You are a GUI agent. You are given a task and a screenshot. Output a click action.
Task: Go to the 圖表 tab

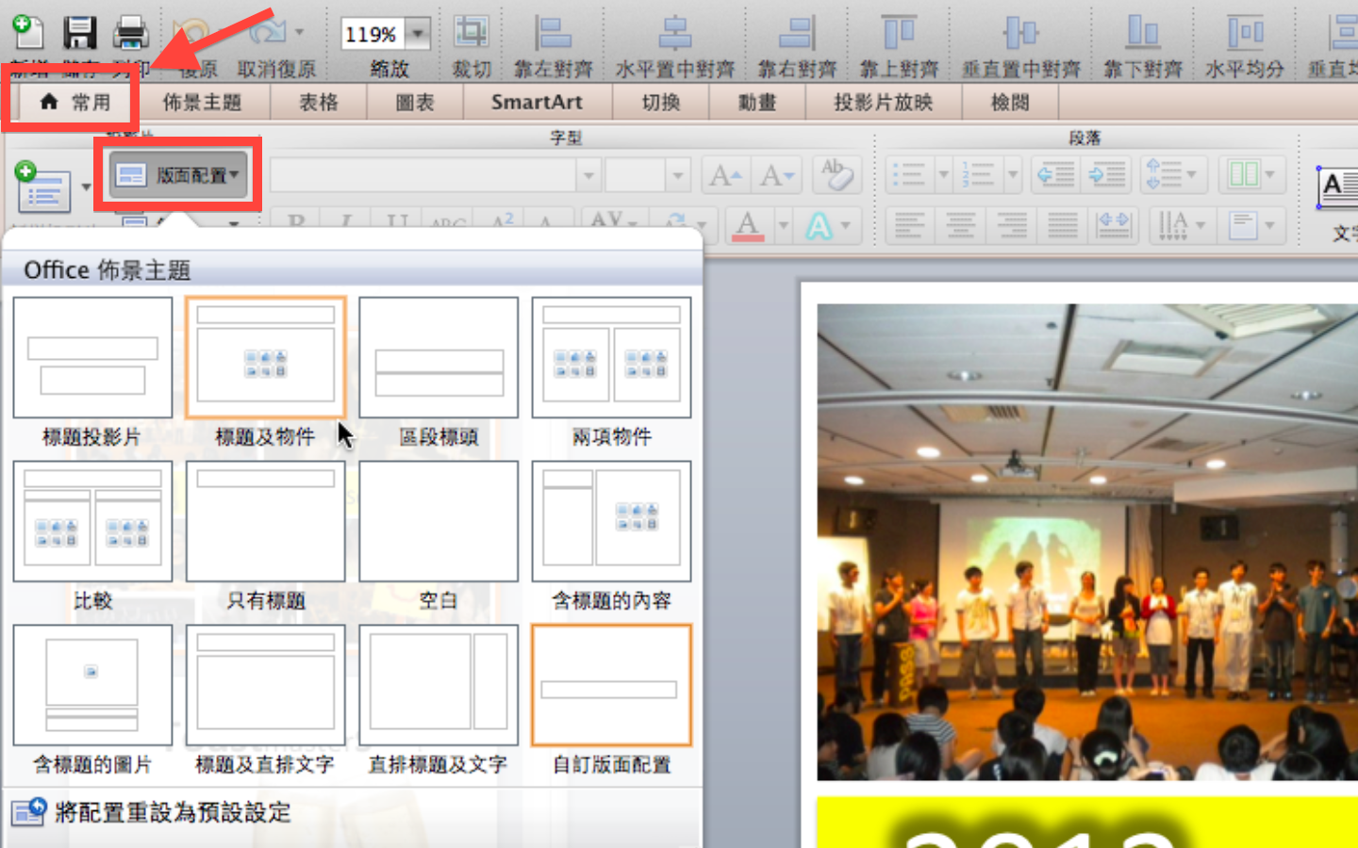click(414, 102)
